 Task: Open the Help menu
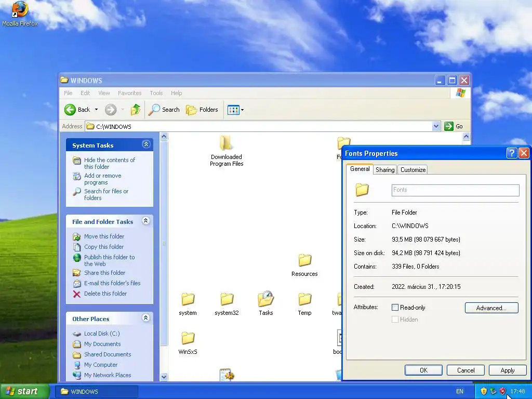point(176,93)
